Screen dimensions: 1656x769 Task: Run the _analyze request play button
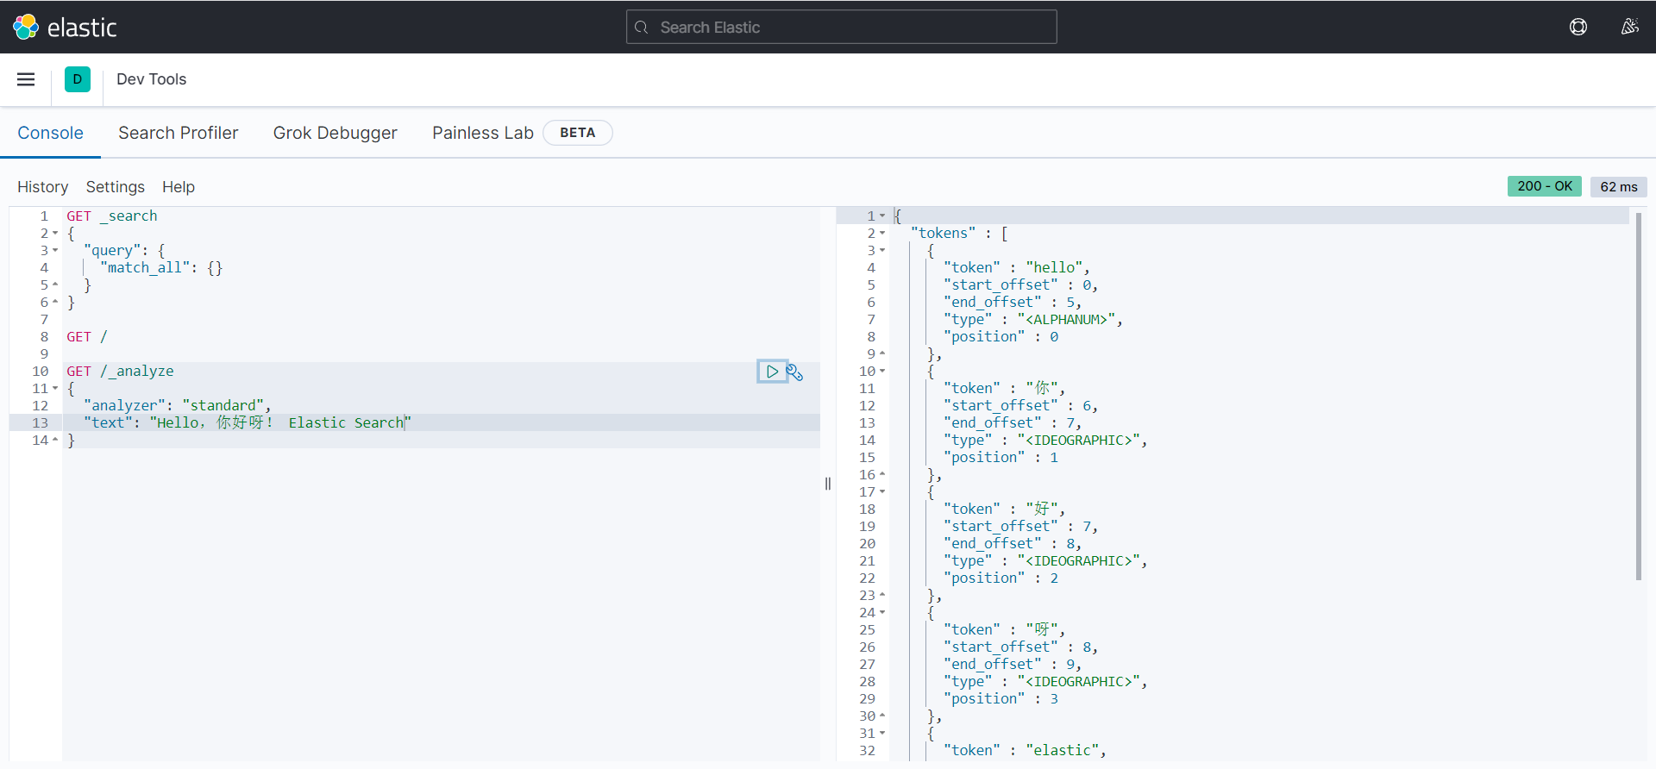click(x=772, y=372)
